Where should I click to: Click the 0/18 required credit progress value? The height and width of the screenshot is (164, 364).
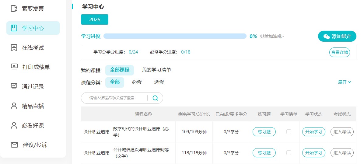pyautogui.click(x=186, y=52)
